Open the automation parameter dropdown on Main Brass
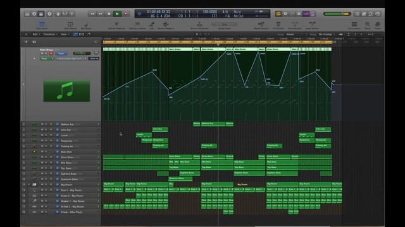Screen dimensions: 405x227 coord(72,59)
